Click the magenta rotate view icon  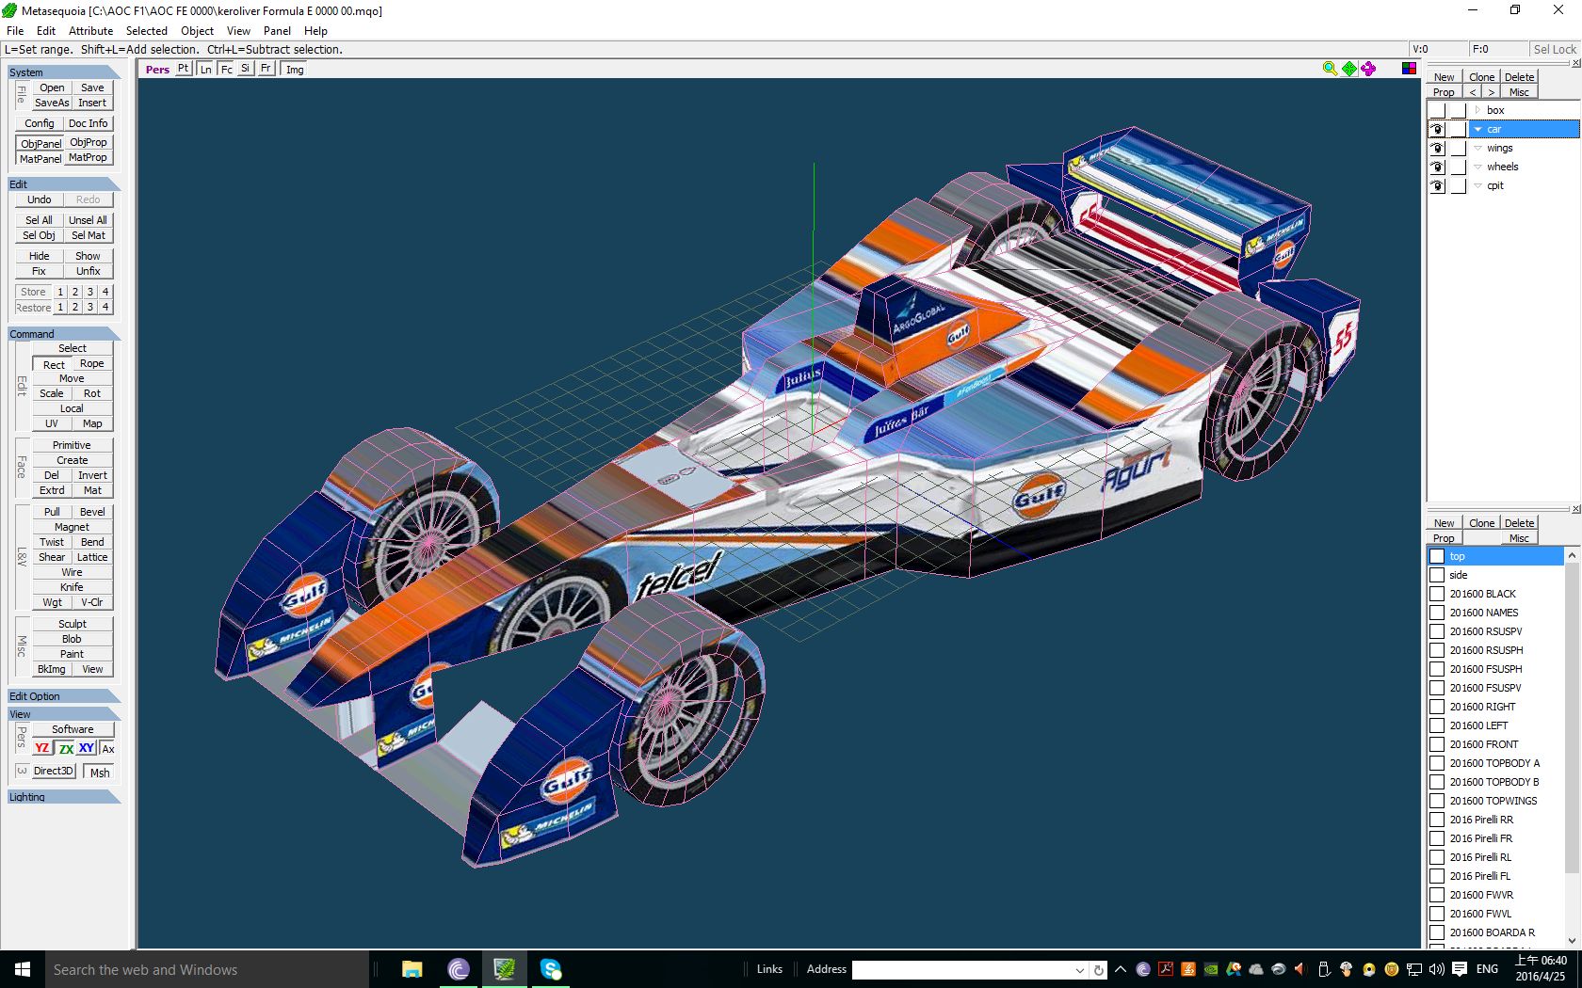1368,69
